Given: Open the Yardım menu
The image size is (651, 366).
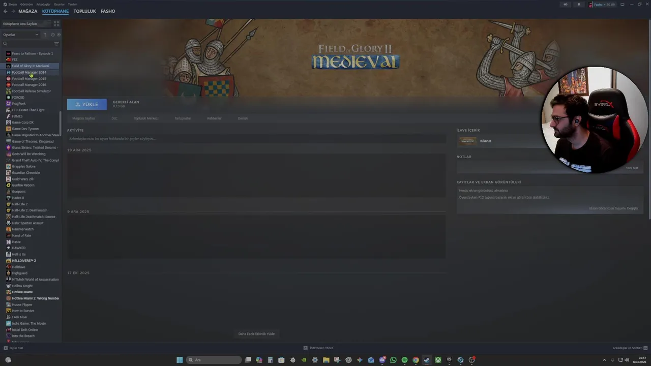Looking at the screenshot, I should tap(73, 4).
